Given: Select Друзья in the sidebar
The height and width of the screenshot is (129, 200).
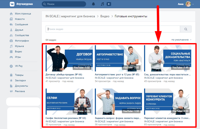Looking at the screenshot, I should pyautogui.click(x=19, y=30).
